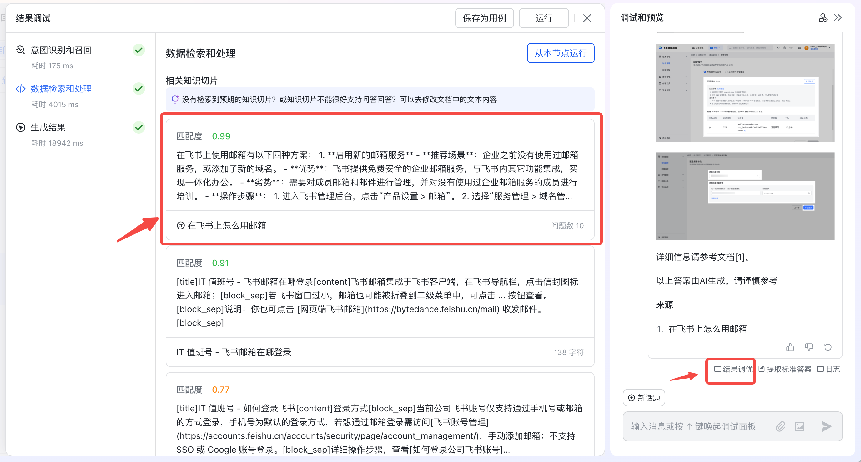The image size is (861, 462).
Task: Click the thumbs down icon
Action: coord(809,347)
